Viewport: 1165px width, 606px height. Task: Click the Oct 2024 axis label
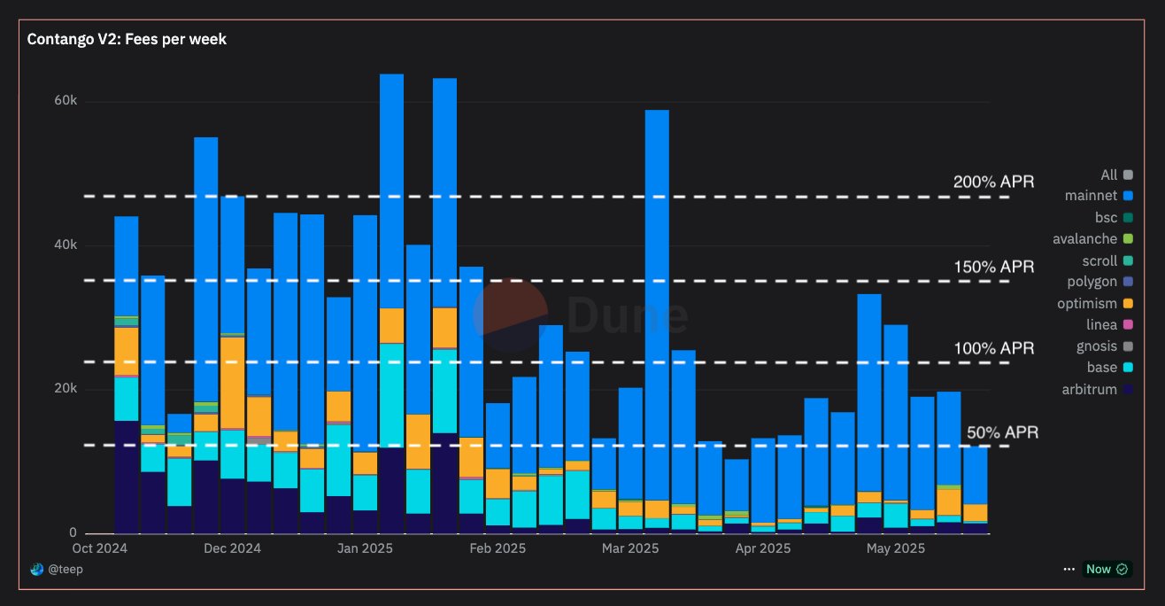click(98, 548)
